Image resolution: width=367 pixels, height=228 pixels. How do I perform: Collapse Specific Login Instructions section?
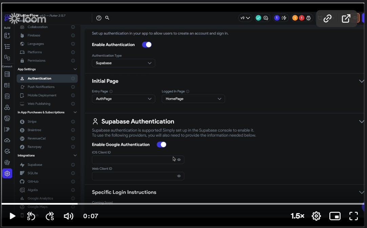tap(361, 192)
